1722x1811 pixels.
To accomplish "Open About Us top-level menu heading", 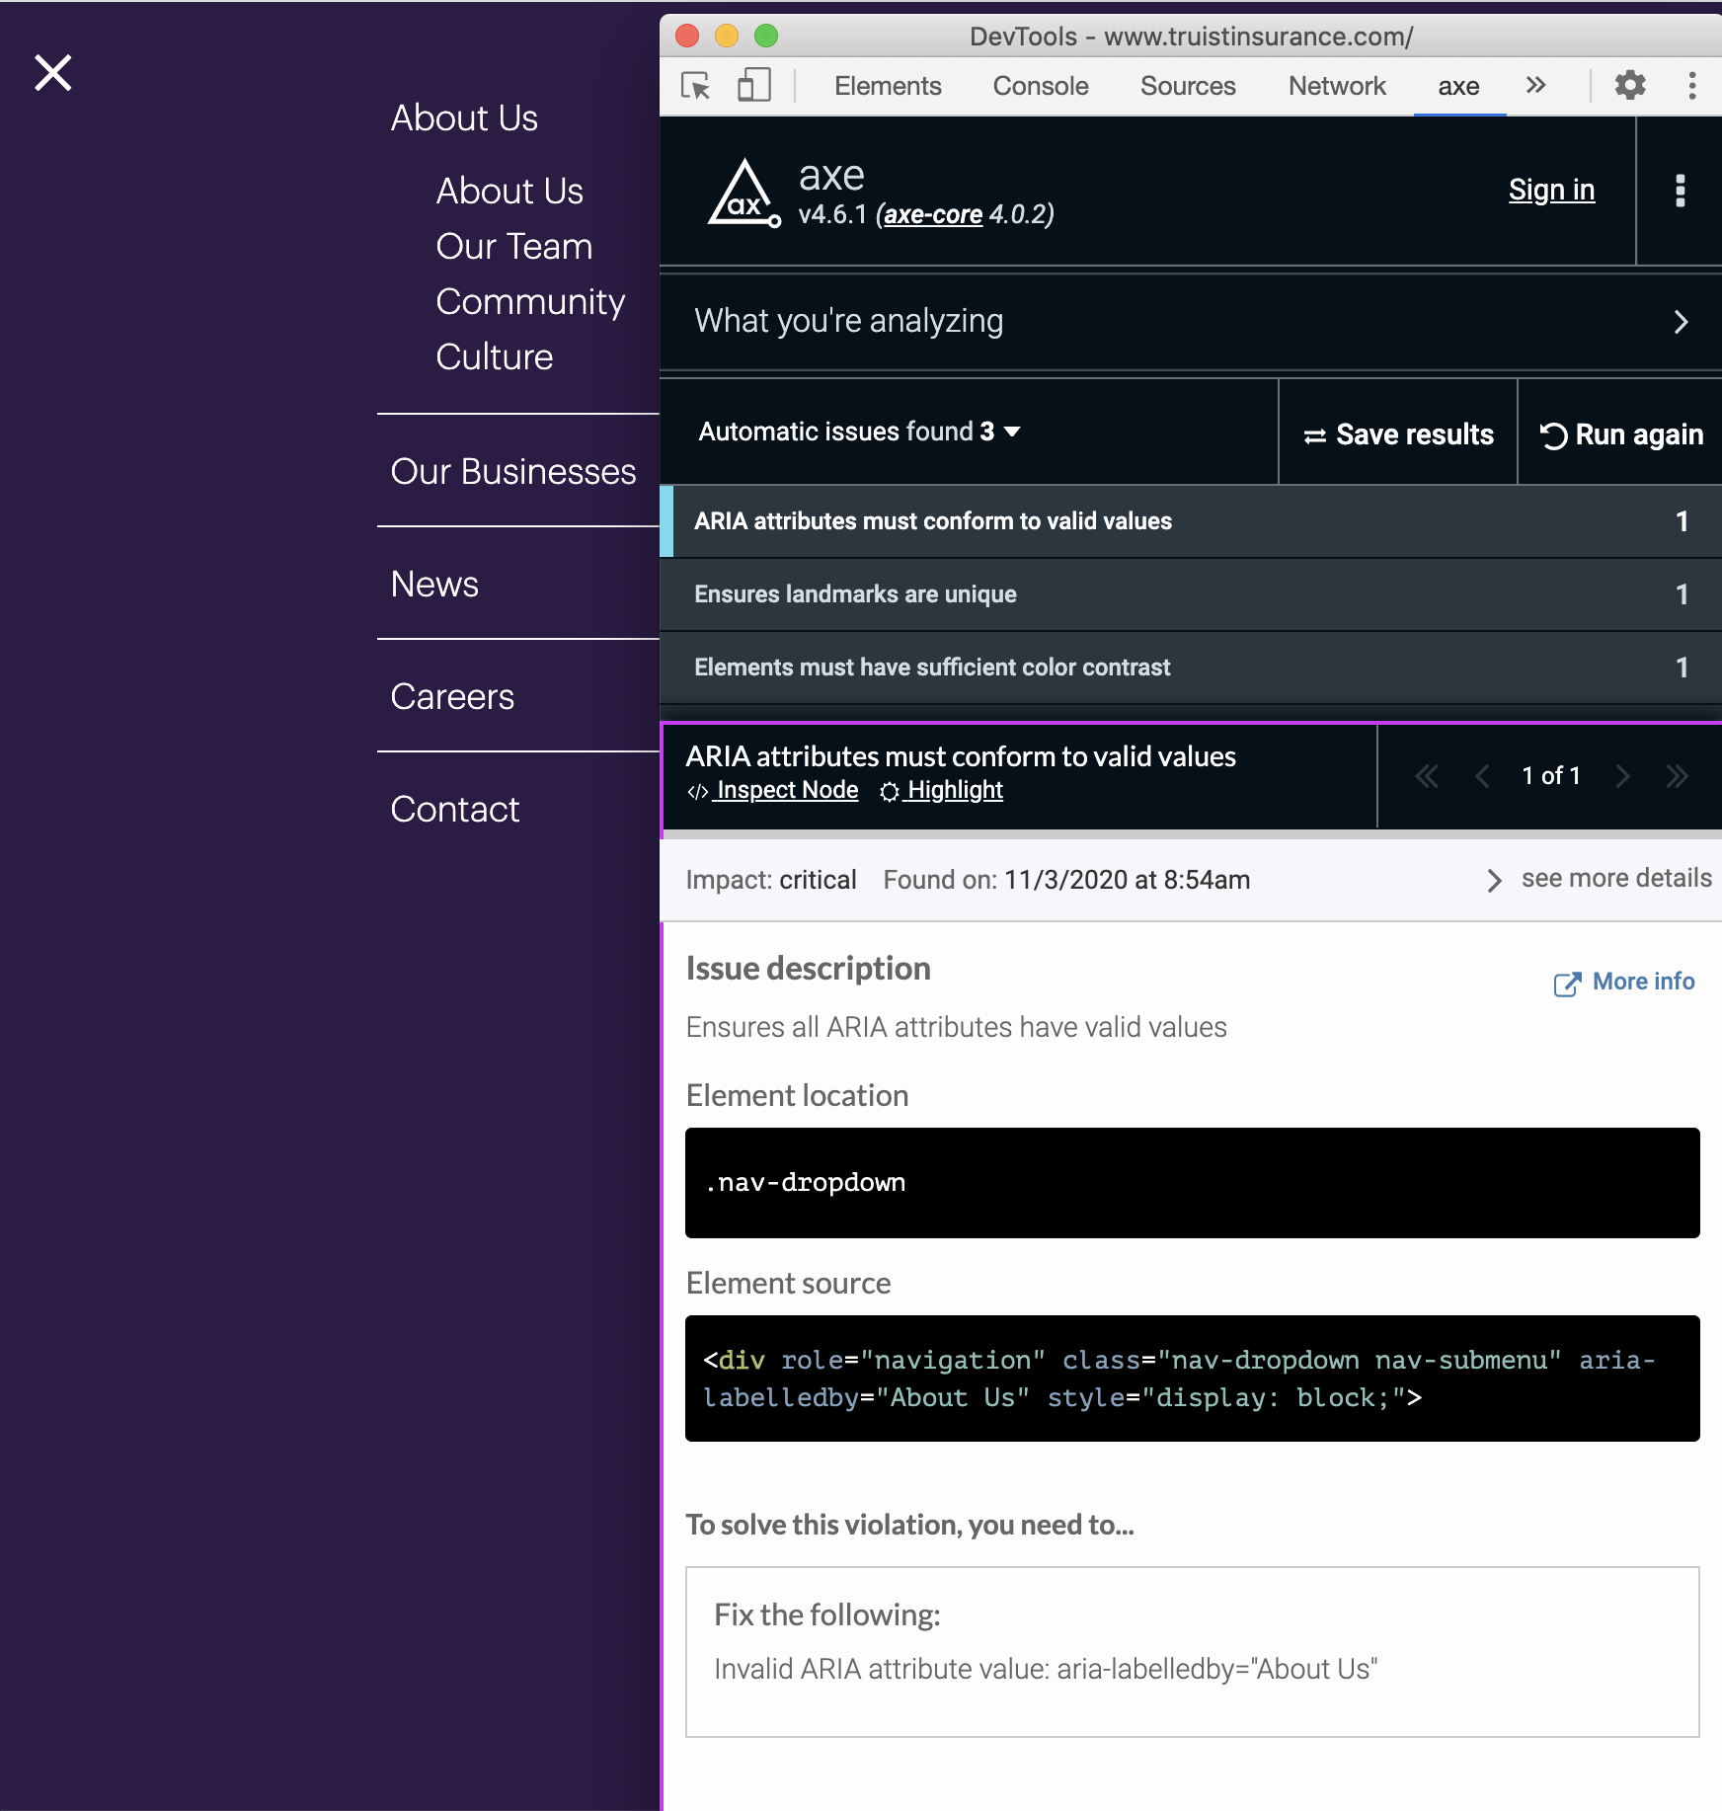I will pos(464,118).
